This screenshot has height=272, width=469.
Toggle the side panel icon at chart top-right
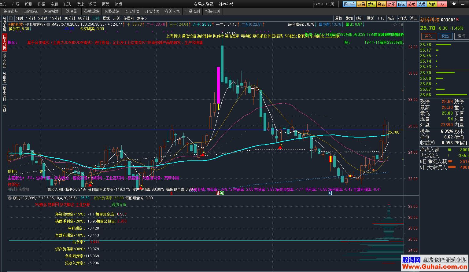tap(401, 24)
